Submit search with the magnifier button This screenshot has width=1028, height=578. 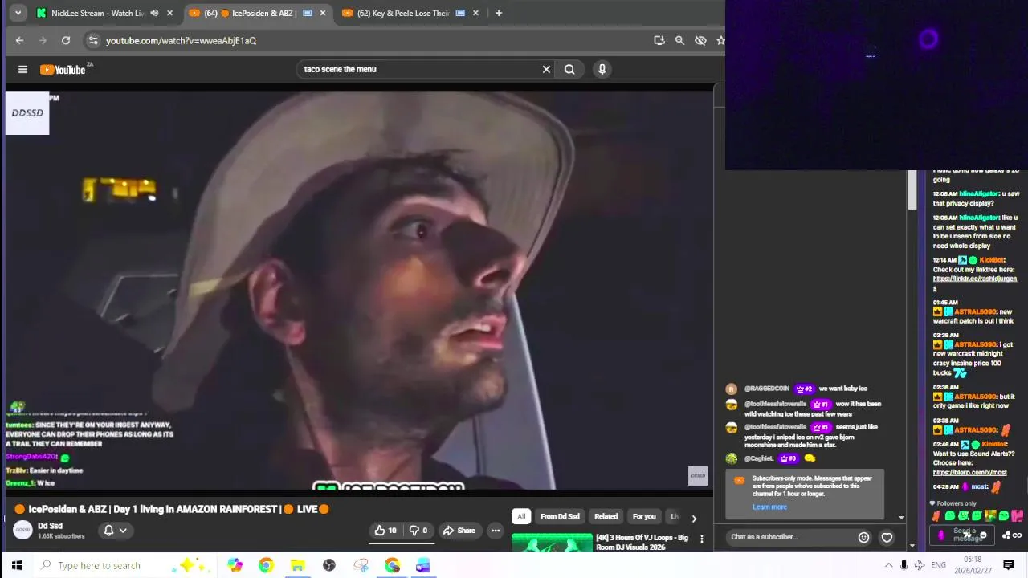[569, 69]
